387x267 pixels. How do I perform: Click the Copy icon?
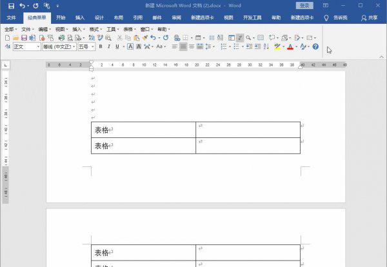click(x=128, y=38)
